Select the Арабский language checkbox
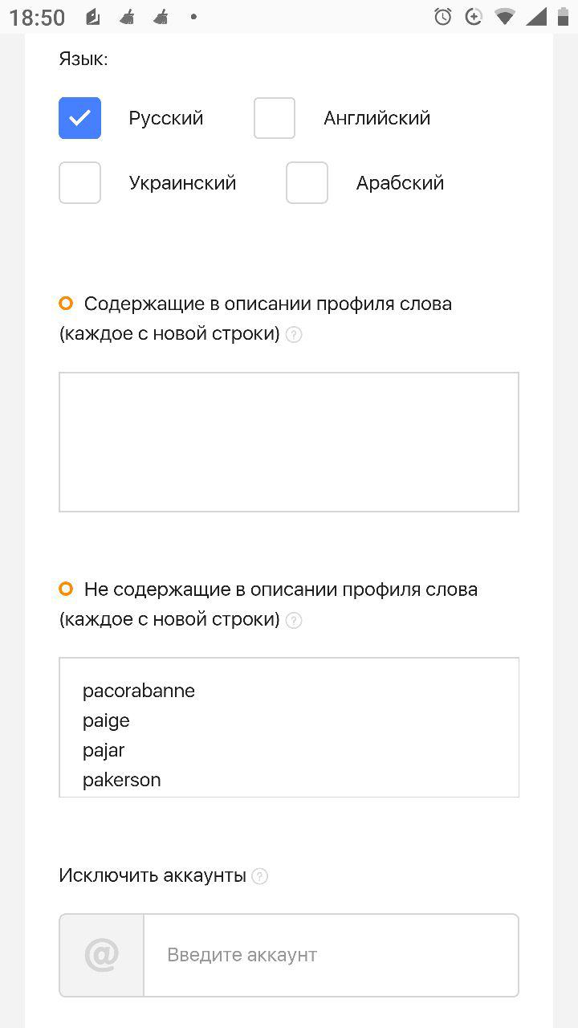 (307, 182)
